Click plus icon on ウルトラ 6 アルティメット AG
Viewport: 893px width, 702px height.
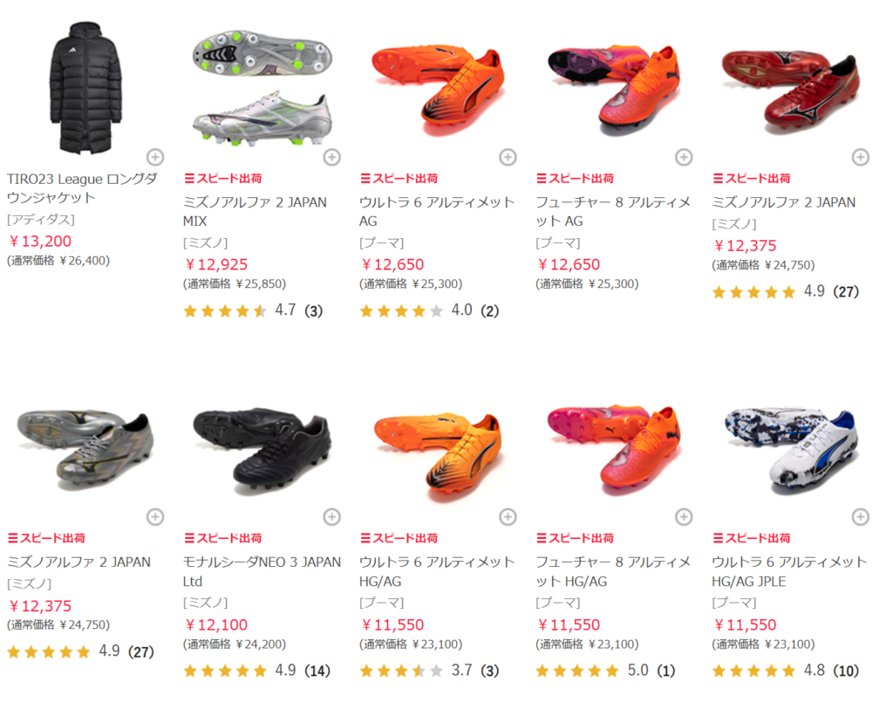(x=508, y=157)
